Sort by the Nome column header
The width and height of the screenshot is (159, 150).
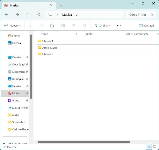click(x=44, y=34)
